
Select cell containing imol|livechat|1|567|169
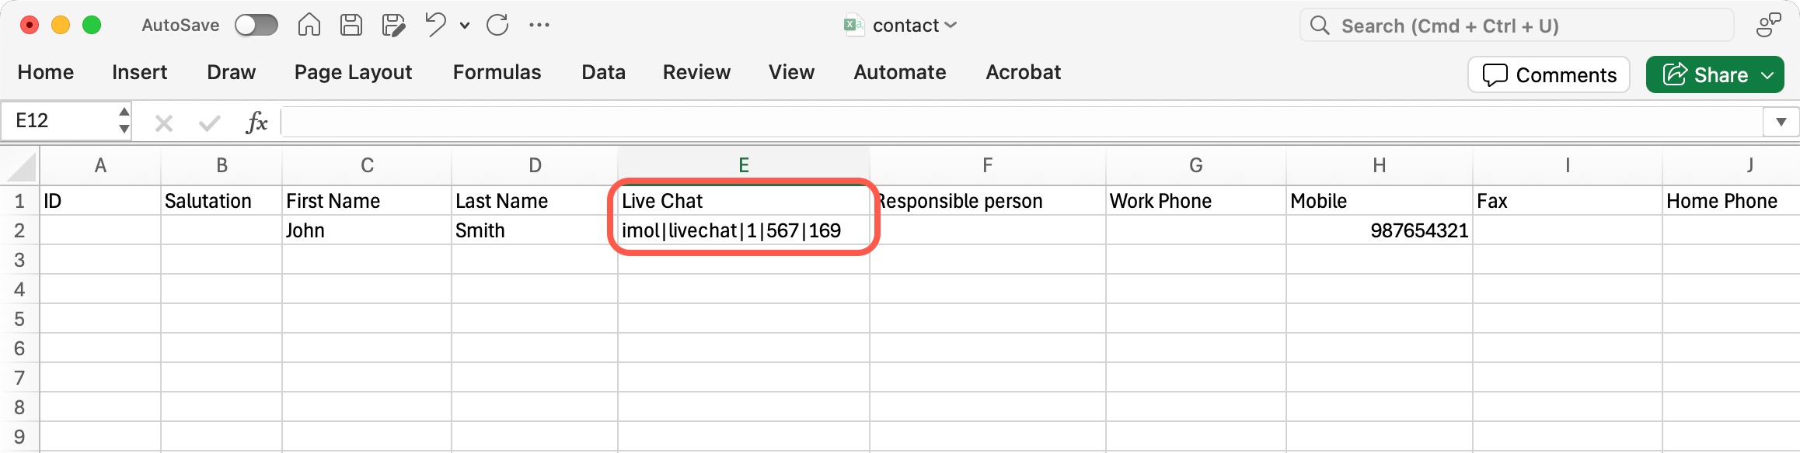742,230
